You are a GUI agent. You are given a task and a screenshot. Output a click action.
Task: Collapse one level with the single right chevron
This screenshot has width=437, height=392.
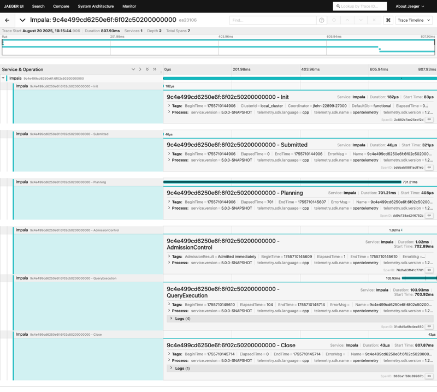point(140,69)
